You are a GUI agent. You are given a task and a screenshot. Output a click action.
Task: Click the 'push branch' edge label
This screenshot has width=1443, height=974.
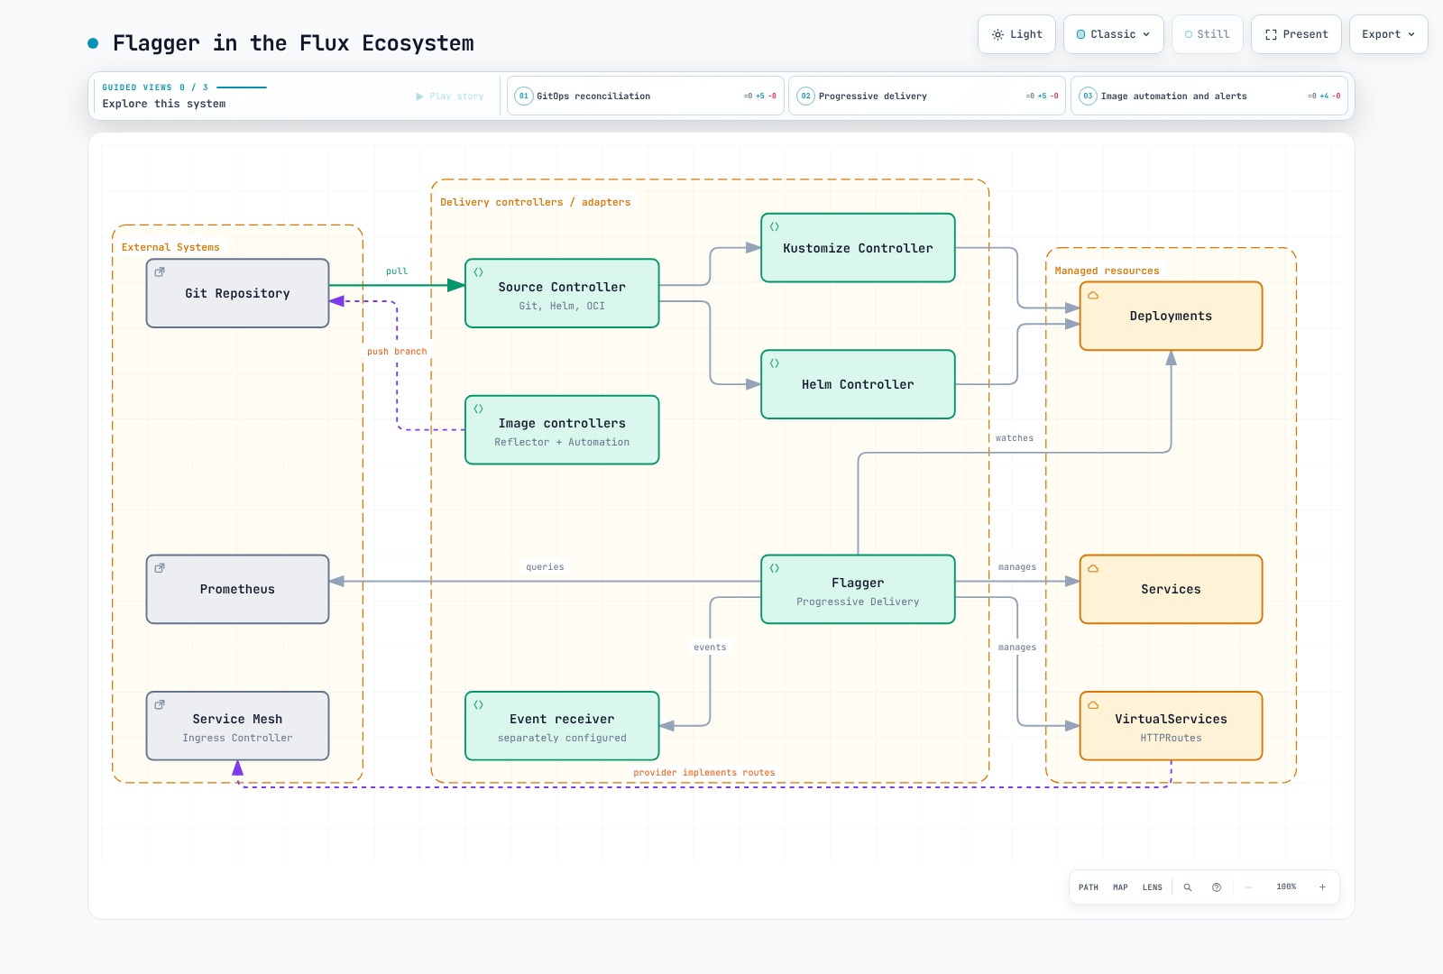pyautogui.click(x=397, y=352)
